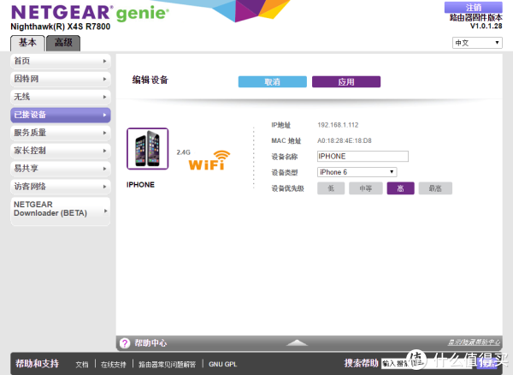The width and height of the screenshot is (513, 375).
Task: Switch to the 基本 basic tab
Action: pos(27,43)
